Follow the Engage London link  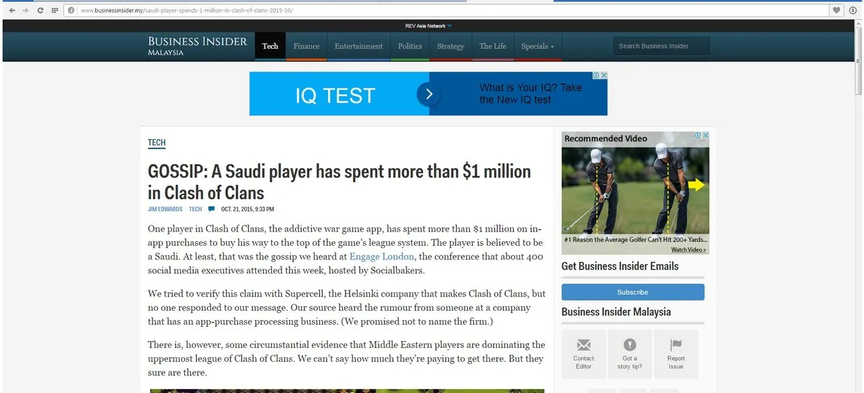(381, 257)
